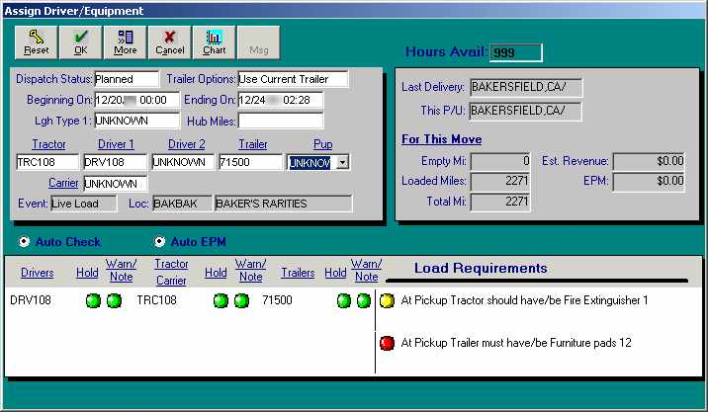
Task: Click yellow Fire Extinguisher requirement indicator
Action: pos(387,300)
